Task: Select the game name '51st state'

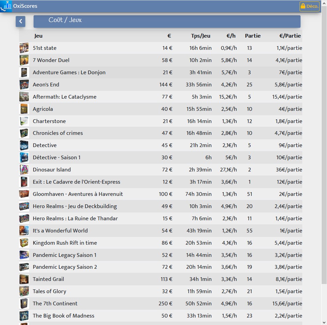Action: (45, 48)
